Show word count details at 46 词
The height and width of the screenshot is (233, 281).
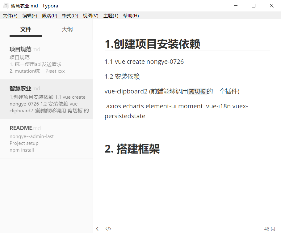tap(269, 229)
